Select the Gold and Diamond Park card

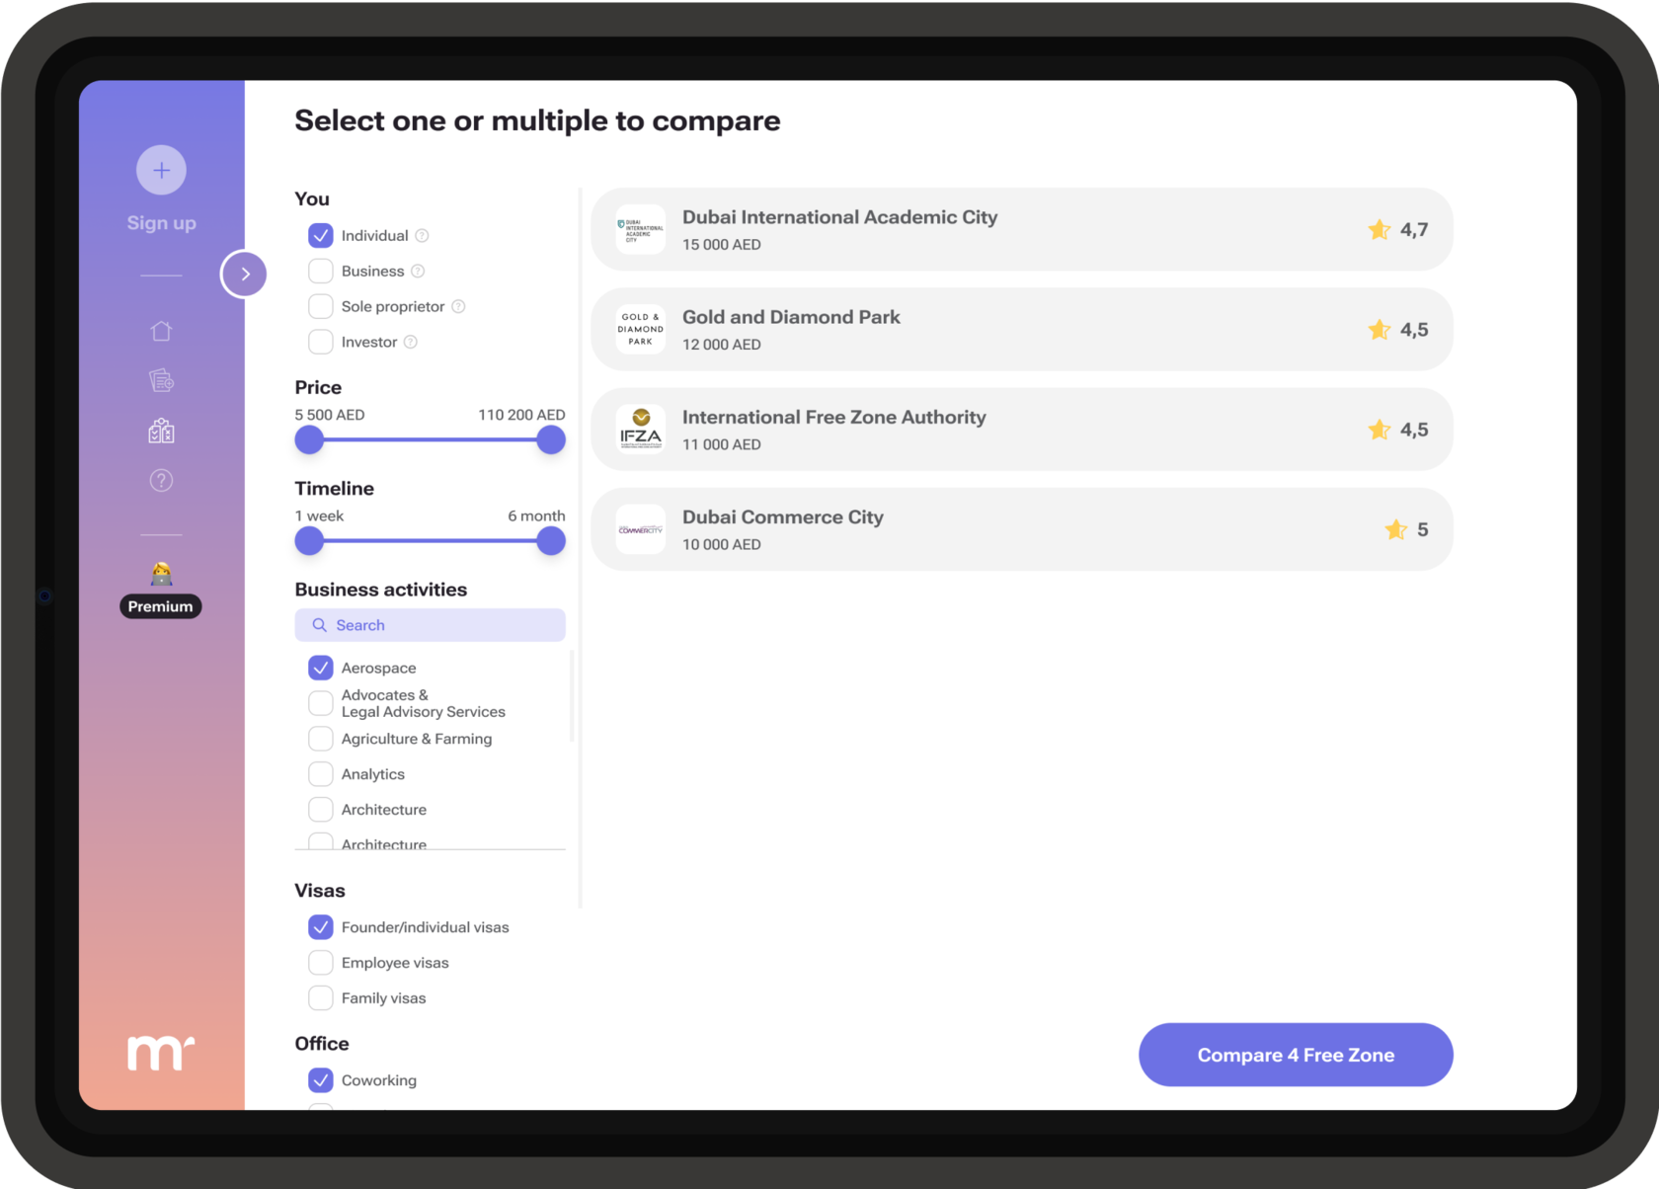(x=1021, y=330)
